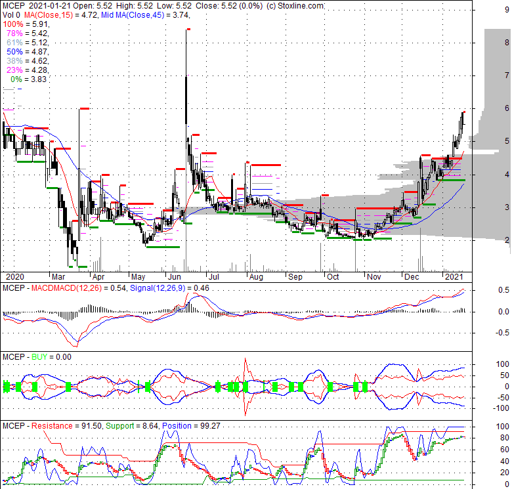Click the price axis value 8
This screenshot has width=512, height=489.
tap(507, 42)
